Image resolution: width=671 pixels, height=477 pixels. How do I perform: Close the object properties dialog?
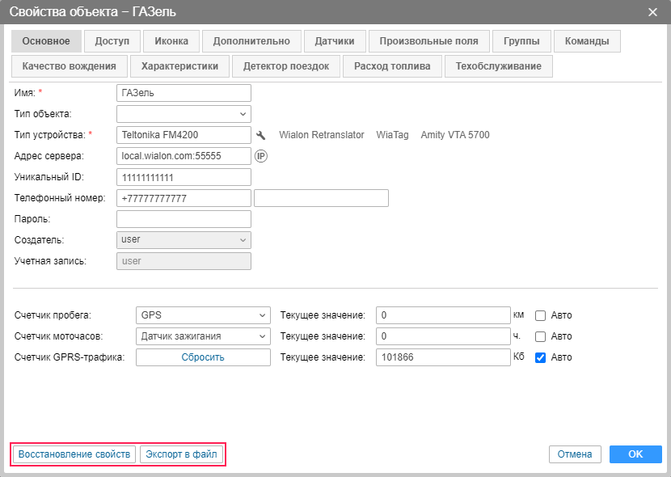point(652,11)
